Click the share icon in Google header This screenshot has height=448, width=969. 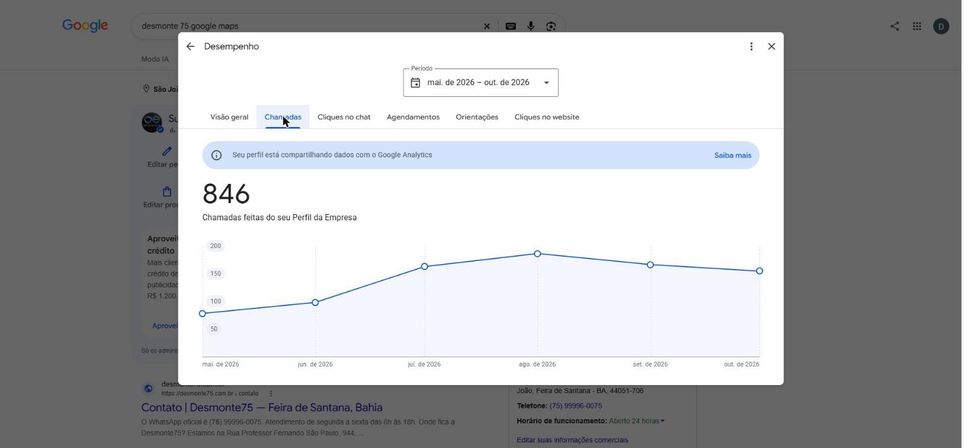pyautogui.click(x=894, y=26)
